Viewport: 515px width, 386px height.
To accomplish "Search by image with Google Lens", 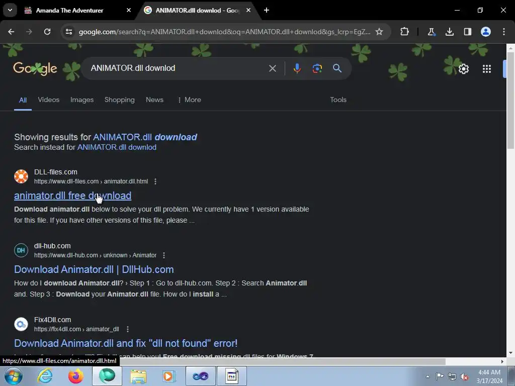I will point(317,68).
